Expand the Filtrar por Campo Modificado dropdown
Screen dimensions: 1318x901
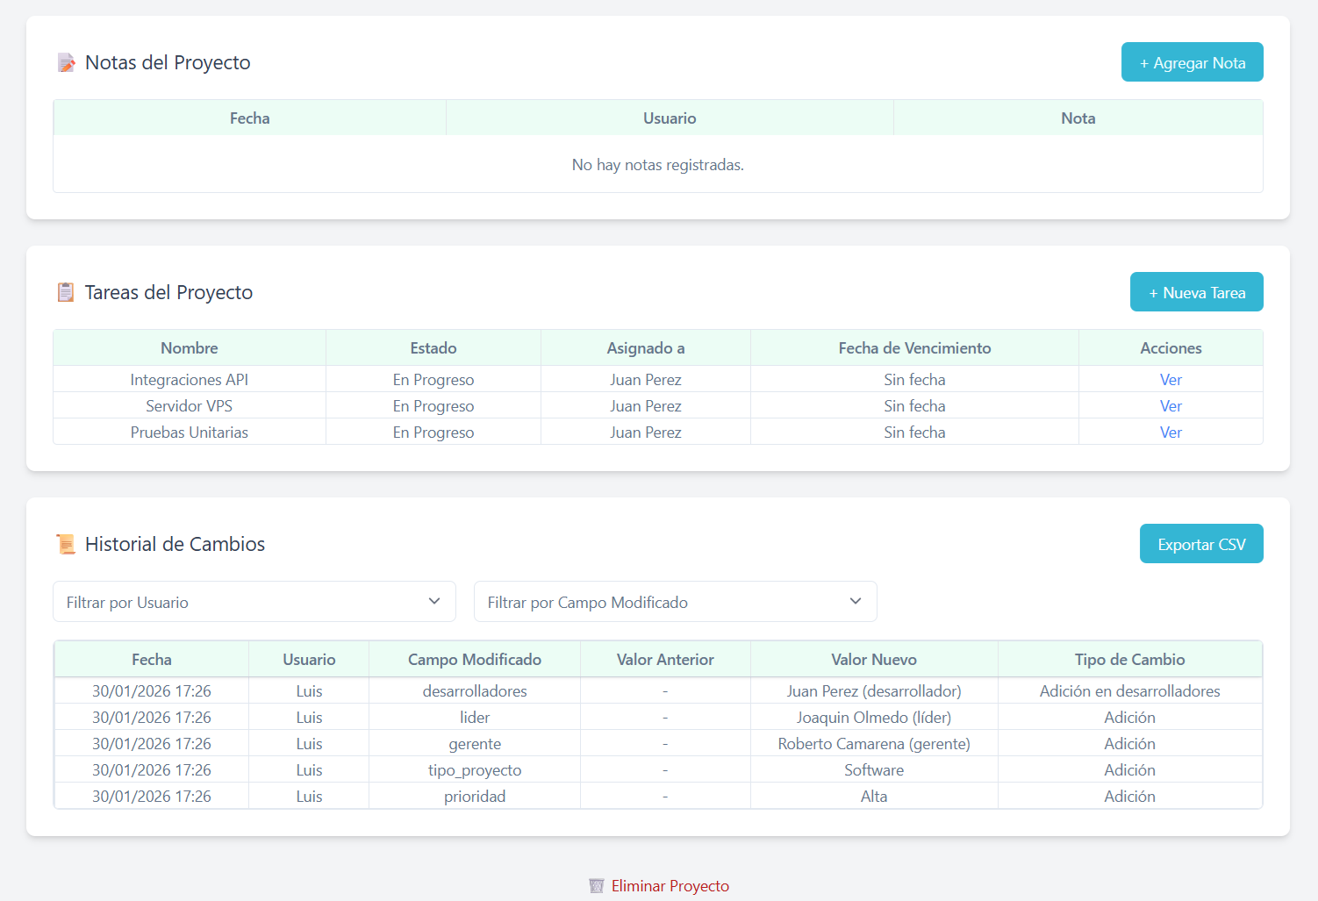(x=675, y=602)
